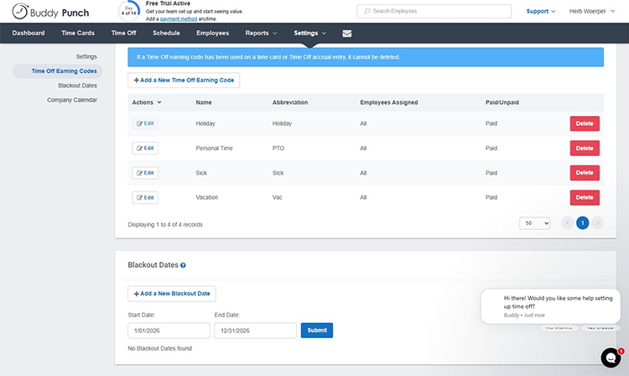Open the envelope messages icon
The width and height of the screenshot is (629, 376).
347,33
